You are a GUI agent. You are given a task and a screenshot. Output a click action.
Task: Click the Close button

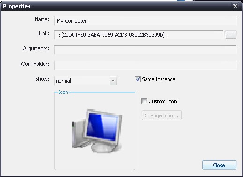219,165
